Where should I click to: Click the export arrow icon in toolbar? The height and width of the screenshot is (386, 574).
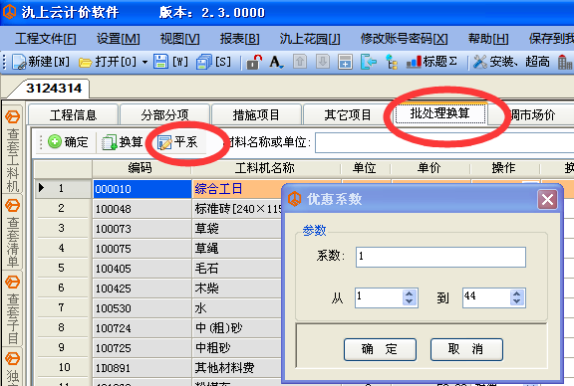[x=369, y=62]
